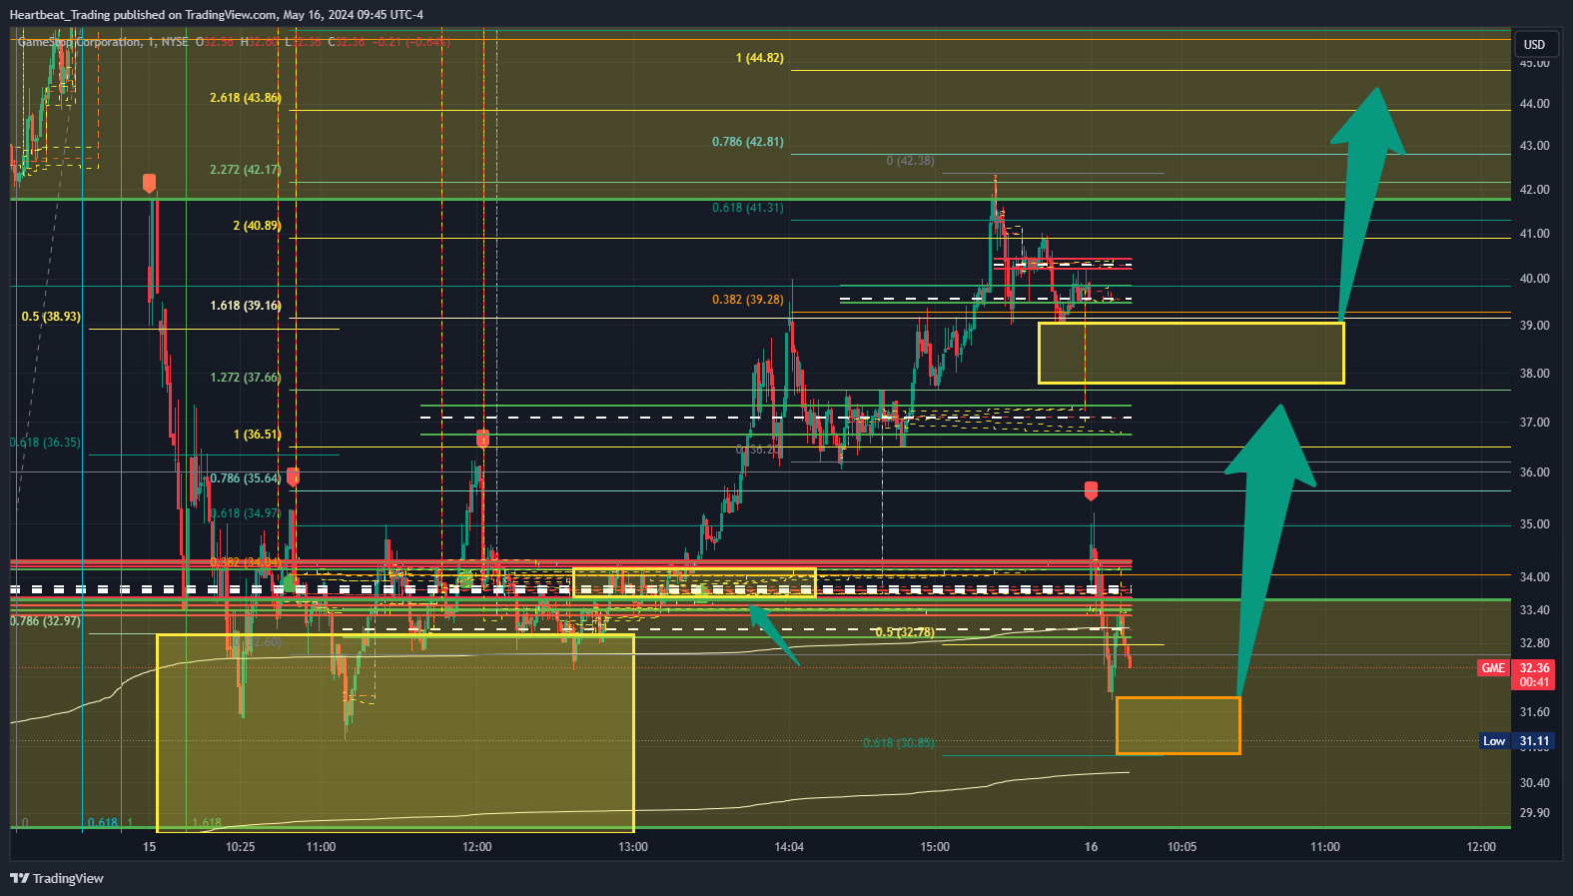Click the GME symbol price tag
Screen dimensions: 1573x896
tap(1493, 668)
